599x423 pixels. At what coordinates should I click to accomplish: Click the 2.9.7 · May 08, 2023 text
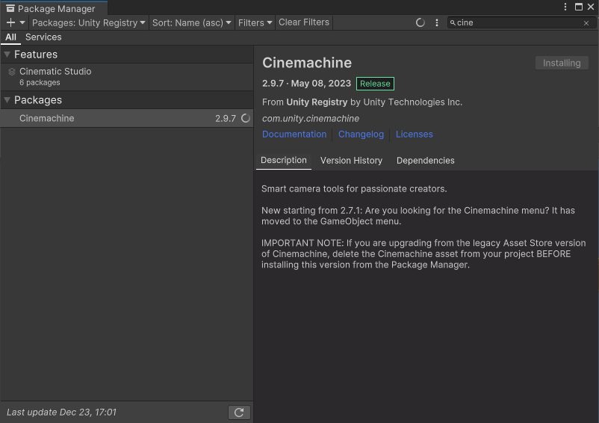(306, 83)
